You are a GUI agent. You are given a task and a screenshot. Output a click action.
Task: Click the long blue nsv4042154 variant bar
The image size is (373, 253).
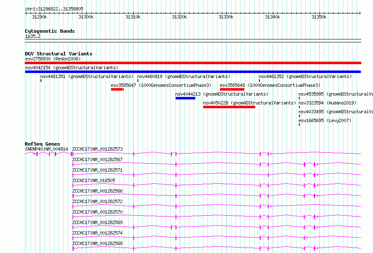coord(193,72)
